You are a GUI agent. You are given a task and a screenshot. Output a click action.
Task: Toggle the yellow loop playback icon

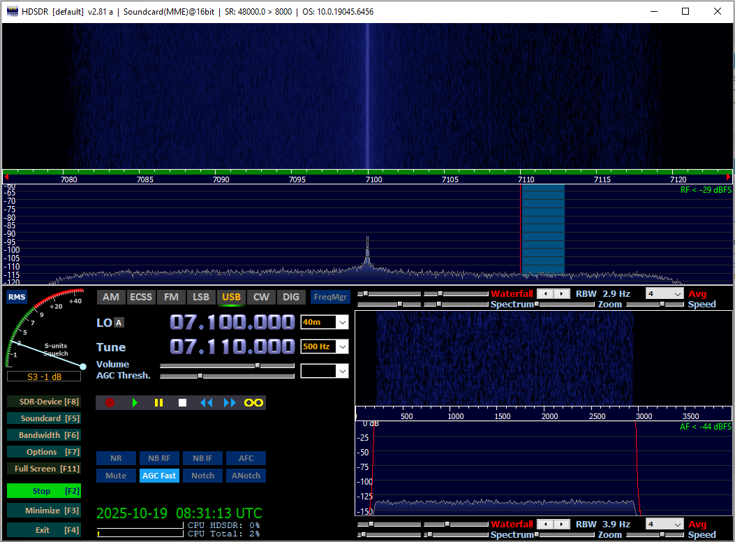click(253, 402)
